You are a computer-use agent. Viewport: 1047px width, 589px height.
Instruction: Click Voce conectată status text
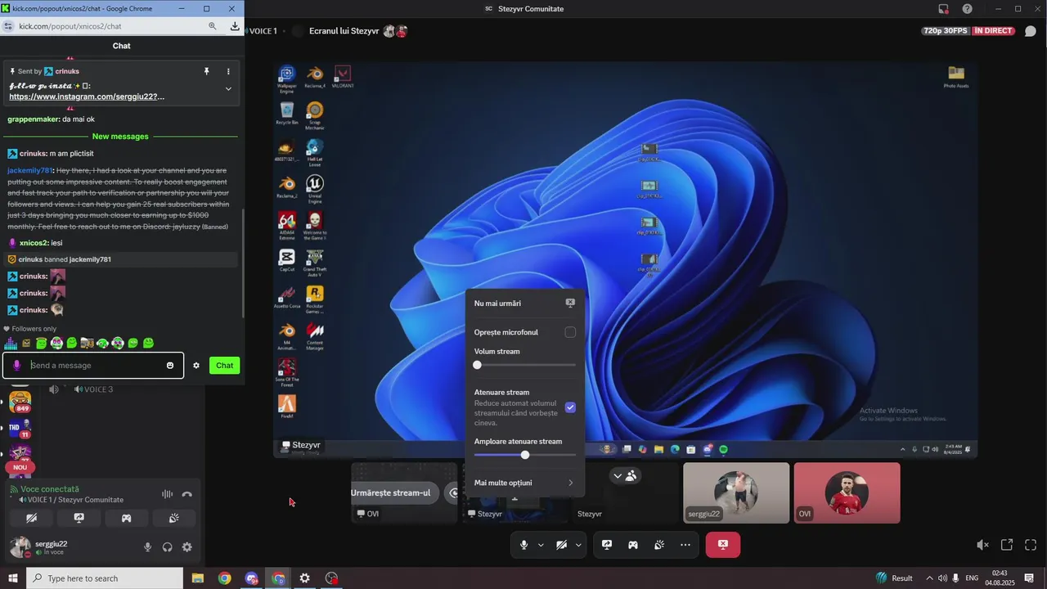point(50,489)
